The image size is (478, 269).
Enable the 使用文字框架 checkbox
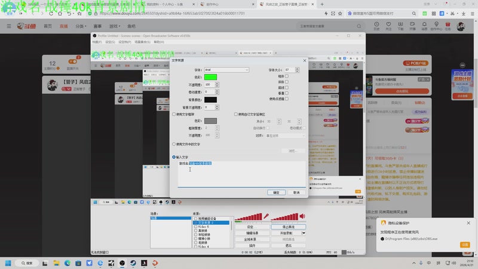pos(174,114)
